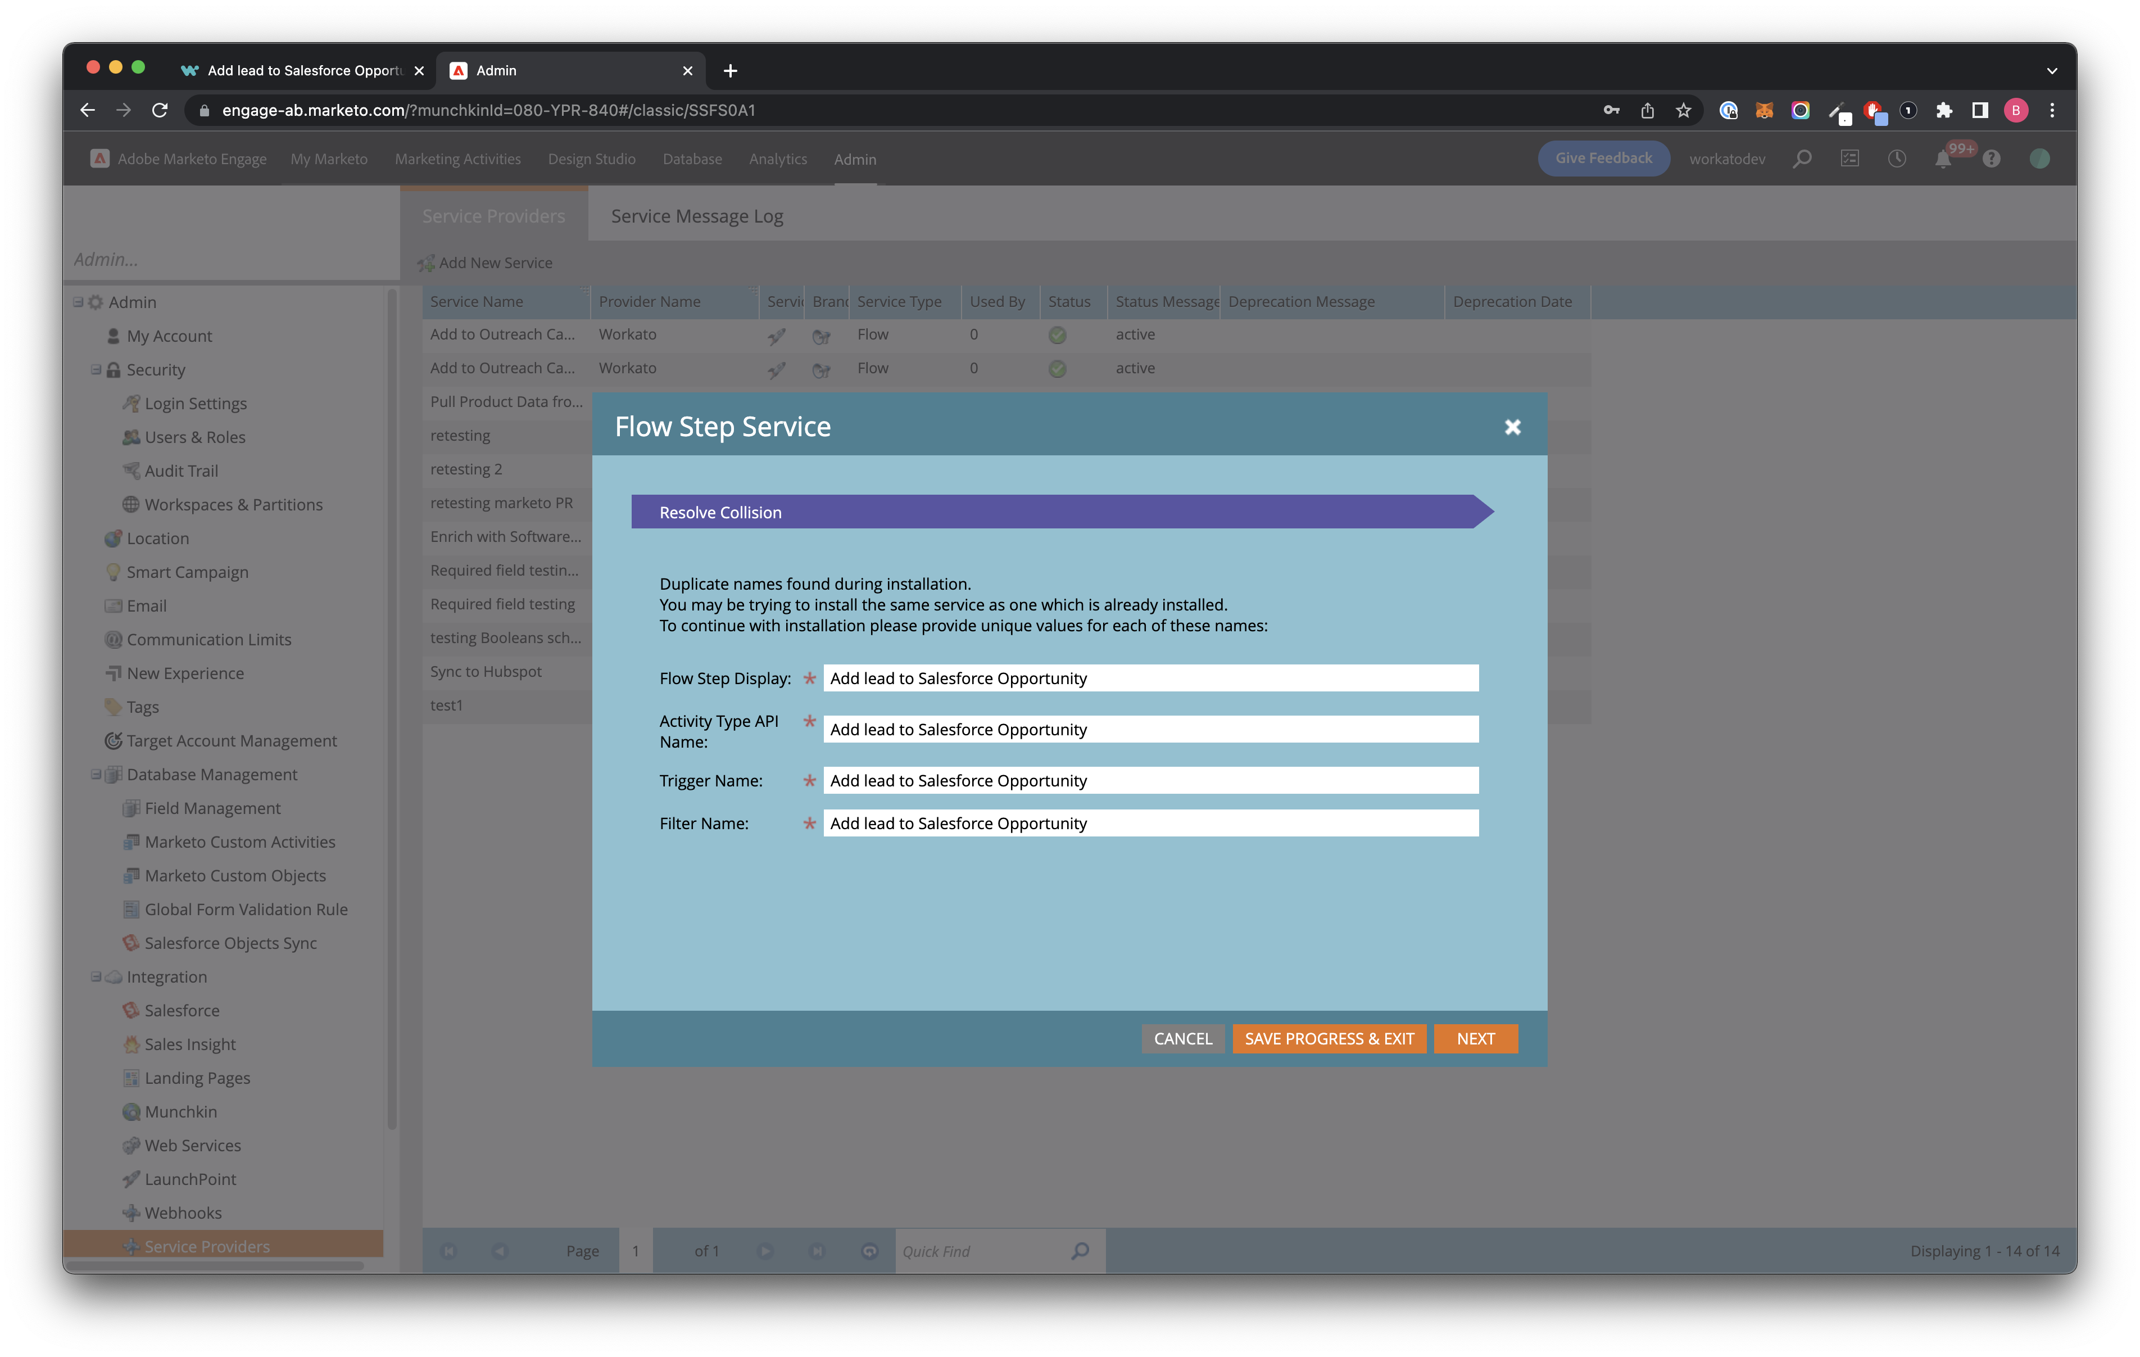The width and height of the screenshot is (2140, 1357).
Task: Click the browser reload icon
Action: click(x=160, y=110)
